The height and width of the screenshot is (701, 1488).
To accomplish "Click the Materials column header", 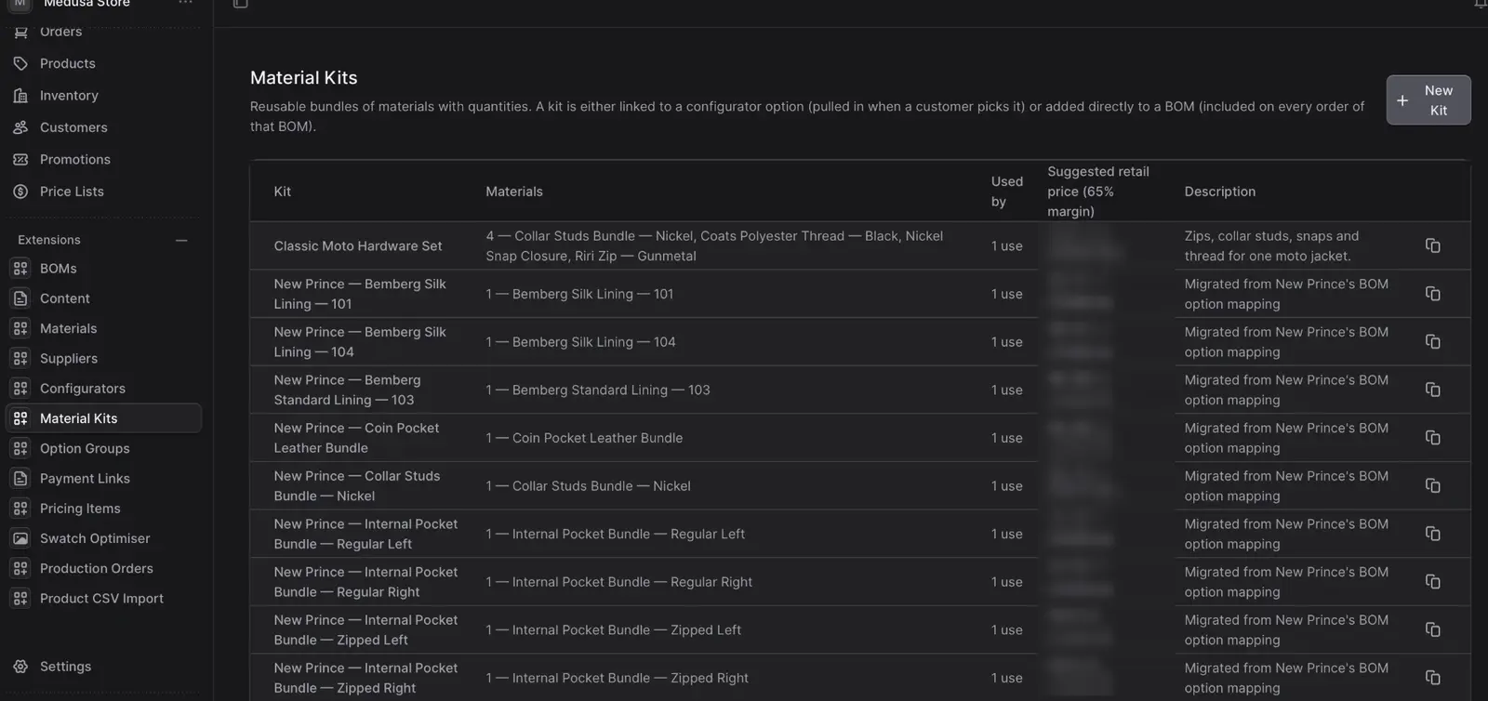I will (x=514, y=192).
